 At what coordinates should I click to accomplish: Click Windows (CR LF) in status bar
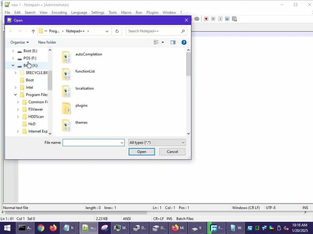(x=246, y=208)
